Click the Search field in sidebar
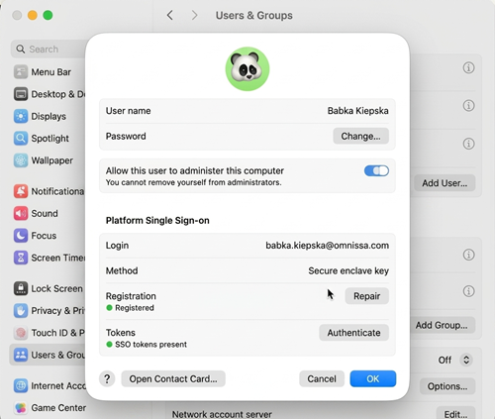This screenshot has height=419, width=495. coord(49,49)
